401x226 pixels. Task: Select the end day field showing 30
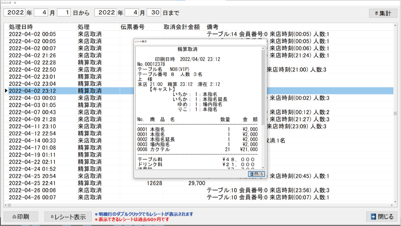click(154, 13)
